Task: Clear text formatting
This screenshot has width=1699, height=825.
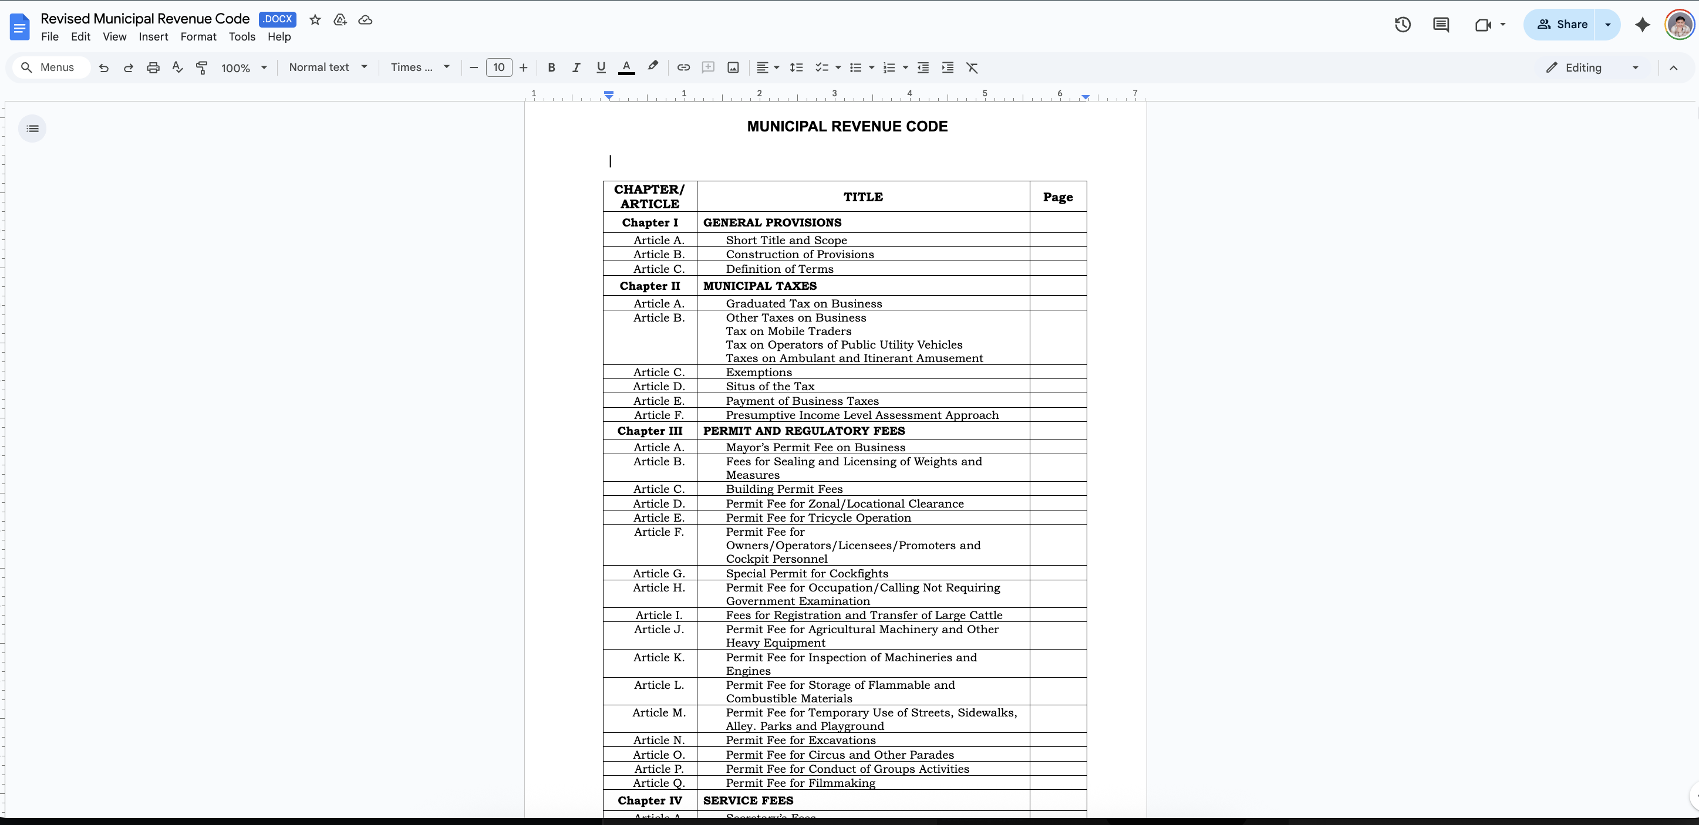Action: (x=972, y=67)
